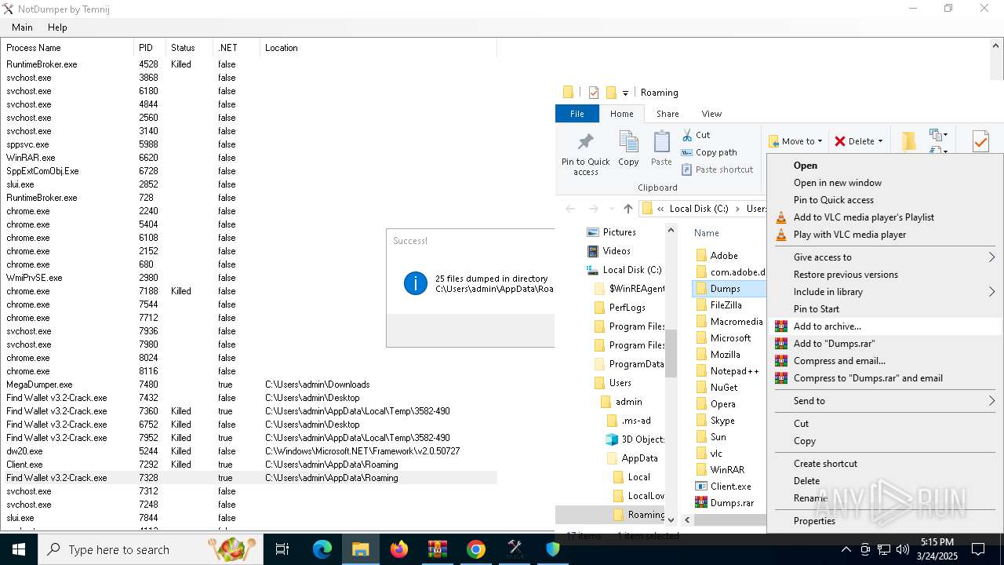This screenshot has height=565, width=1004.
Task: Open Customize Quick Access Toolbar dropdown arrow
Action: pos(625,93)
